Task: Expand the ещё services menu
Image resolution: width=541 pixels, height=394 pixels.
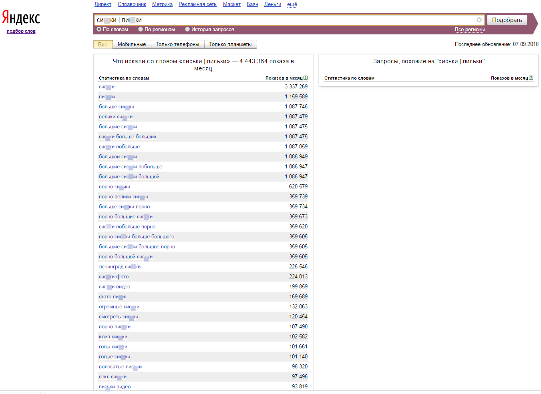Action: pos(292,4)
